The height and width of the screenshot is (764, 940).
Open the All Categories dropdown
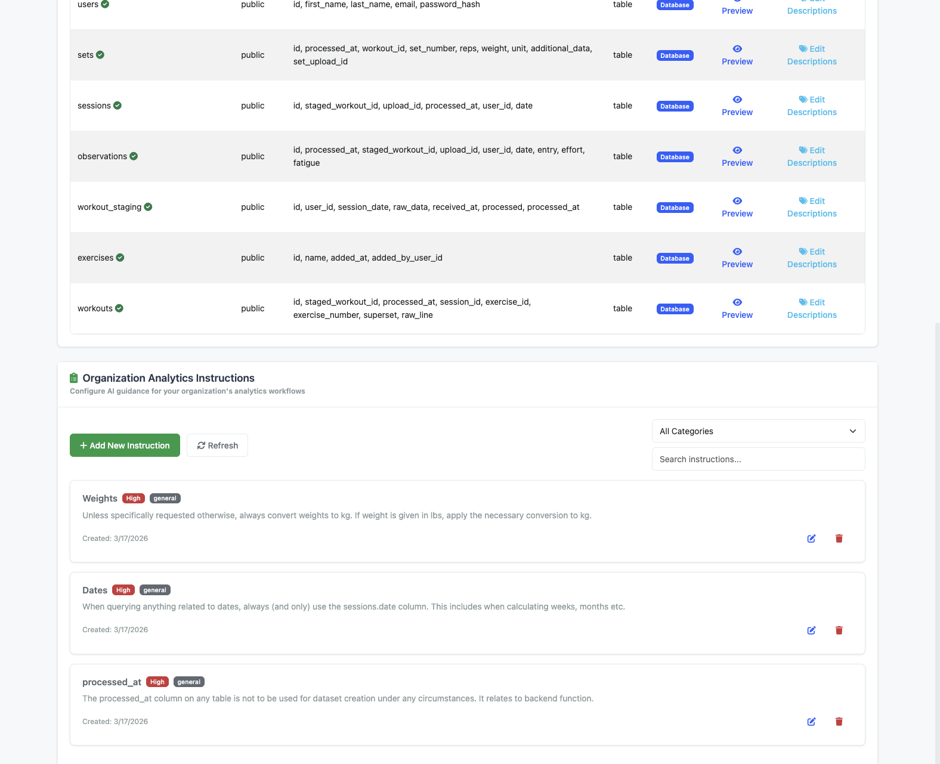[758, 431]
